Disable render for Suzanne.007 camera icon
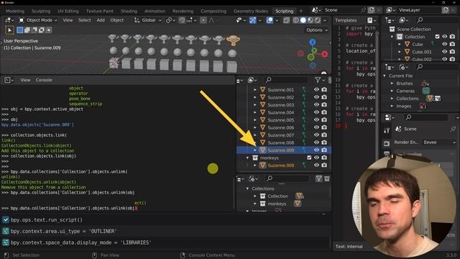 pyautogui.click(x=324, y=135)
